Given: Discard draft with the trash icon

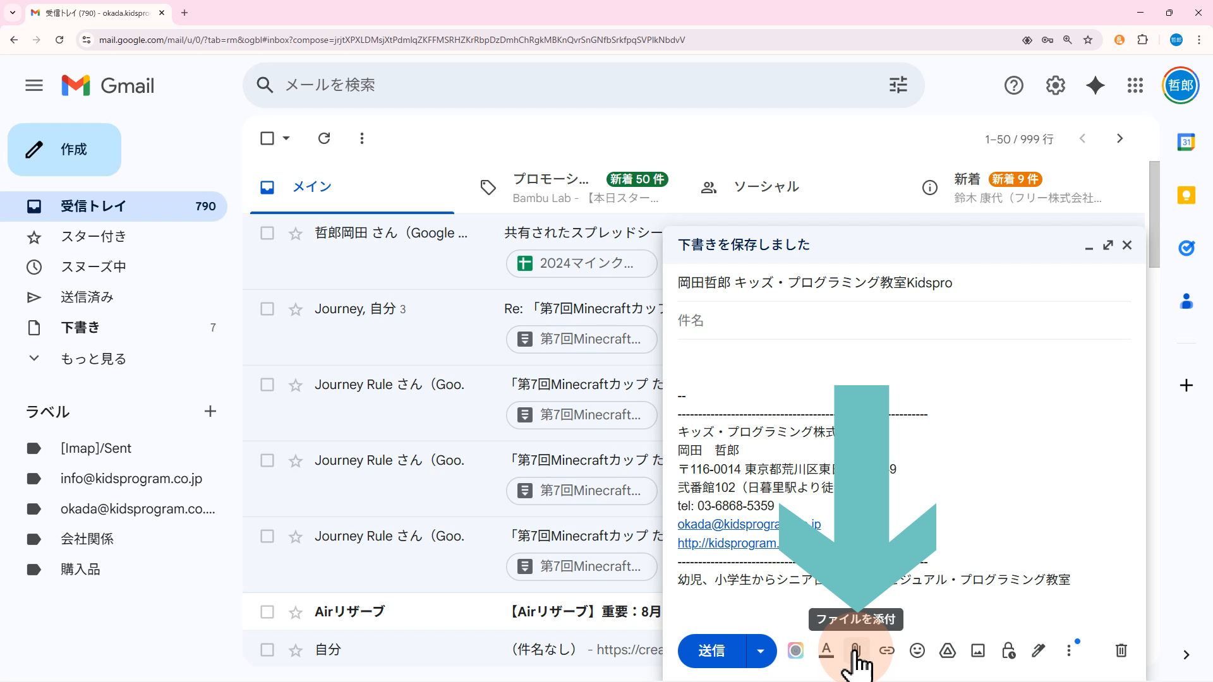Looking at the screenshot, I should (x=1121, y=650).
